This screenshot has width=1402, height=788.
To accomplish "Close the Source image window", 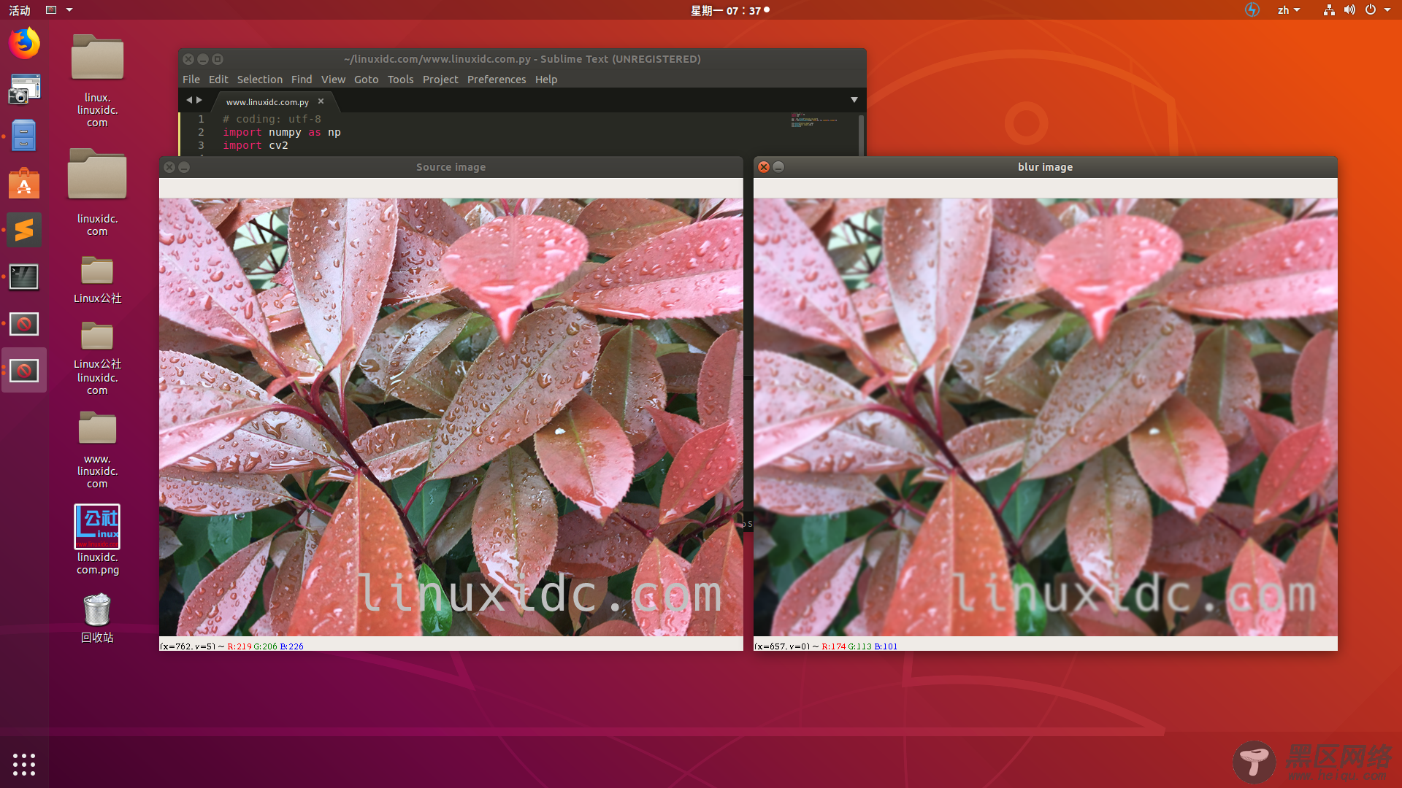I will [169, 167].
